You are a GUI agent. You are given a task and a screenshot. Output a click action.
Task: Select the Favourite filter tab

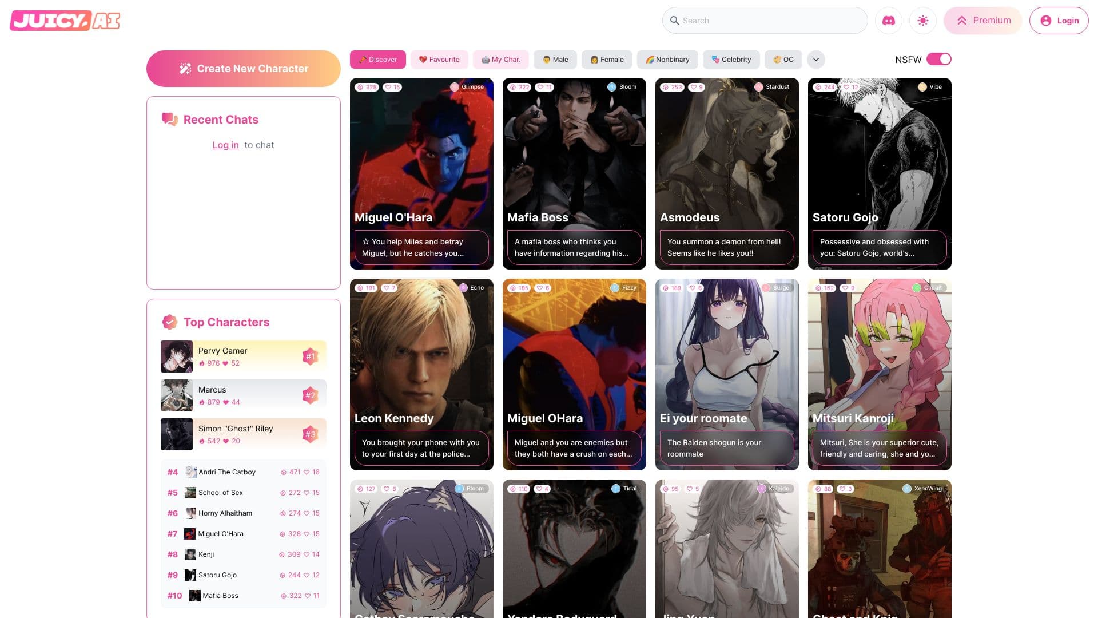click(x=439, y=60)
